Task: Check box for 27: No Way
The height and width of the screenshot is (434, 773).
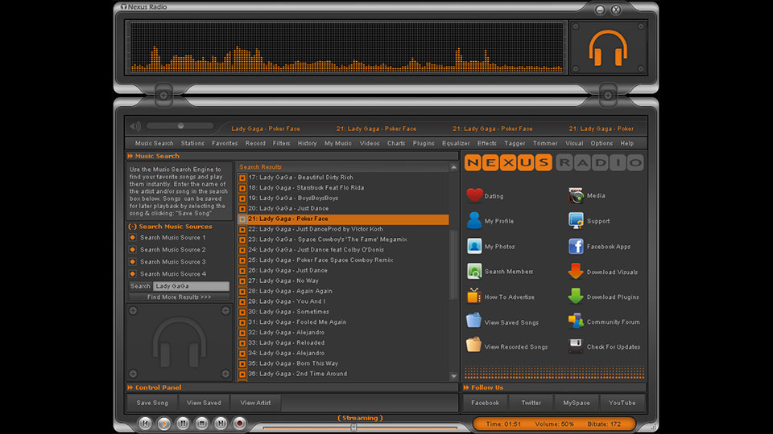Action: (x=242, y=281)
